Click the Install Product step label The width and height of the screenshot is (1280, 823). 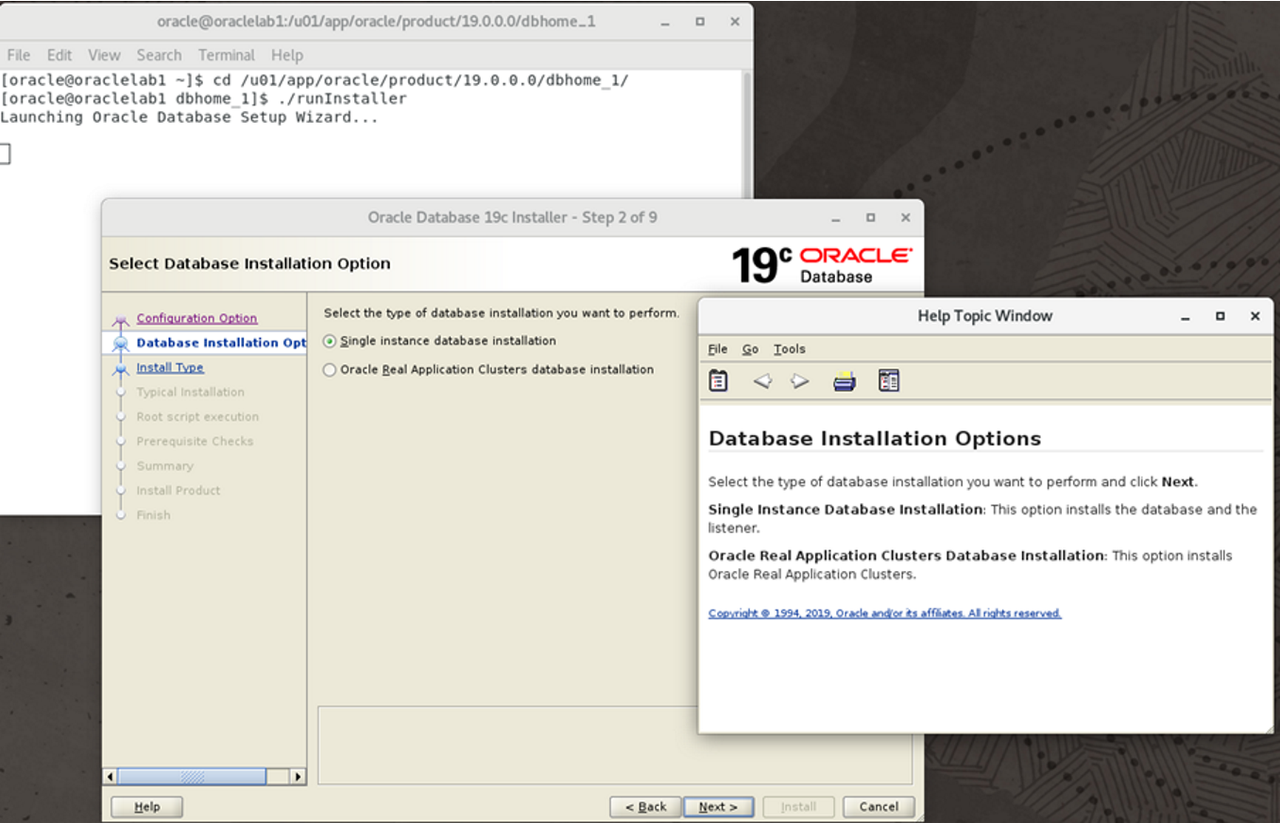click(179, 490)
